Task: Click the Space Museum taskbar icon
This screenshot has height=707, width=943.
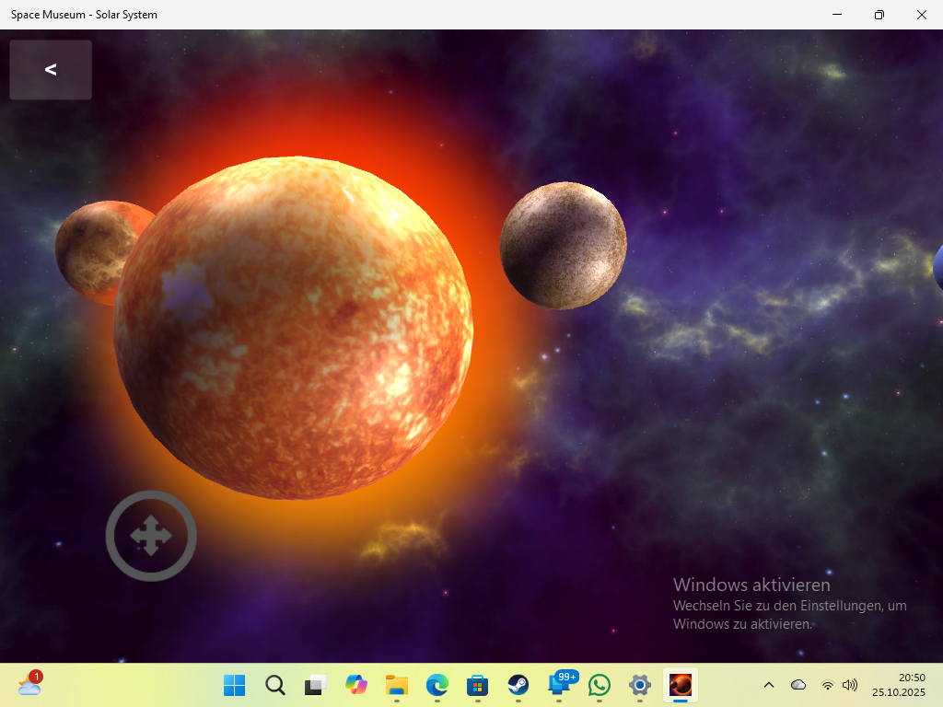Action: [681, 685]
